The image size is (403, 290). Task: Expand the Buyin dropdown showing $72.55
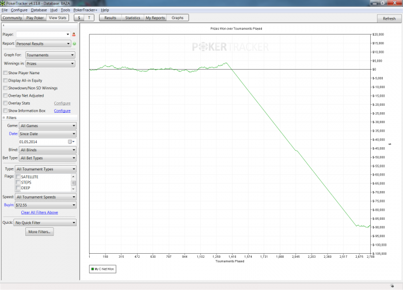pos(46,204)
